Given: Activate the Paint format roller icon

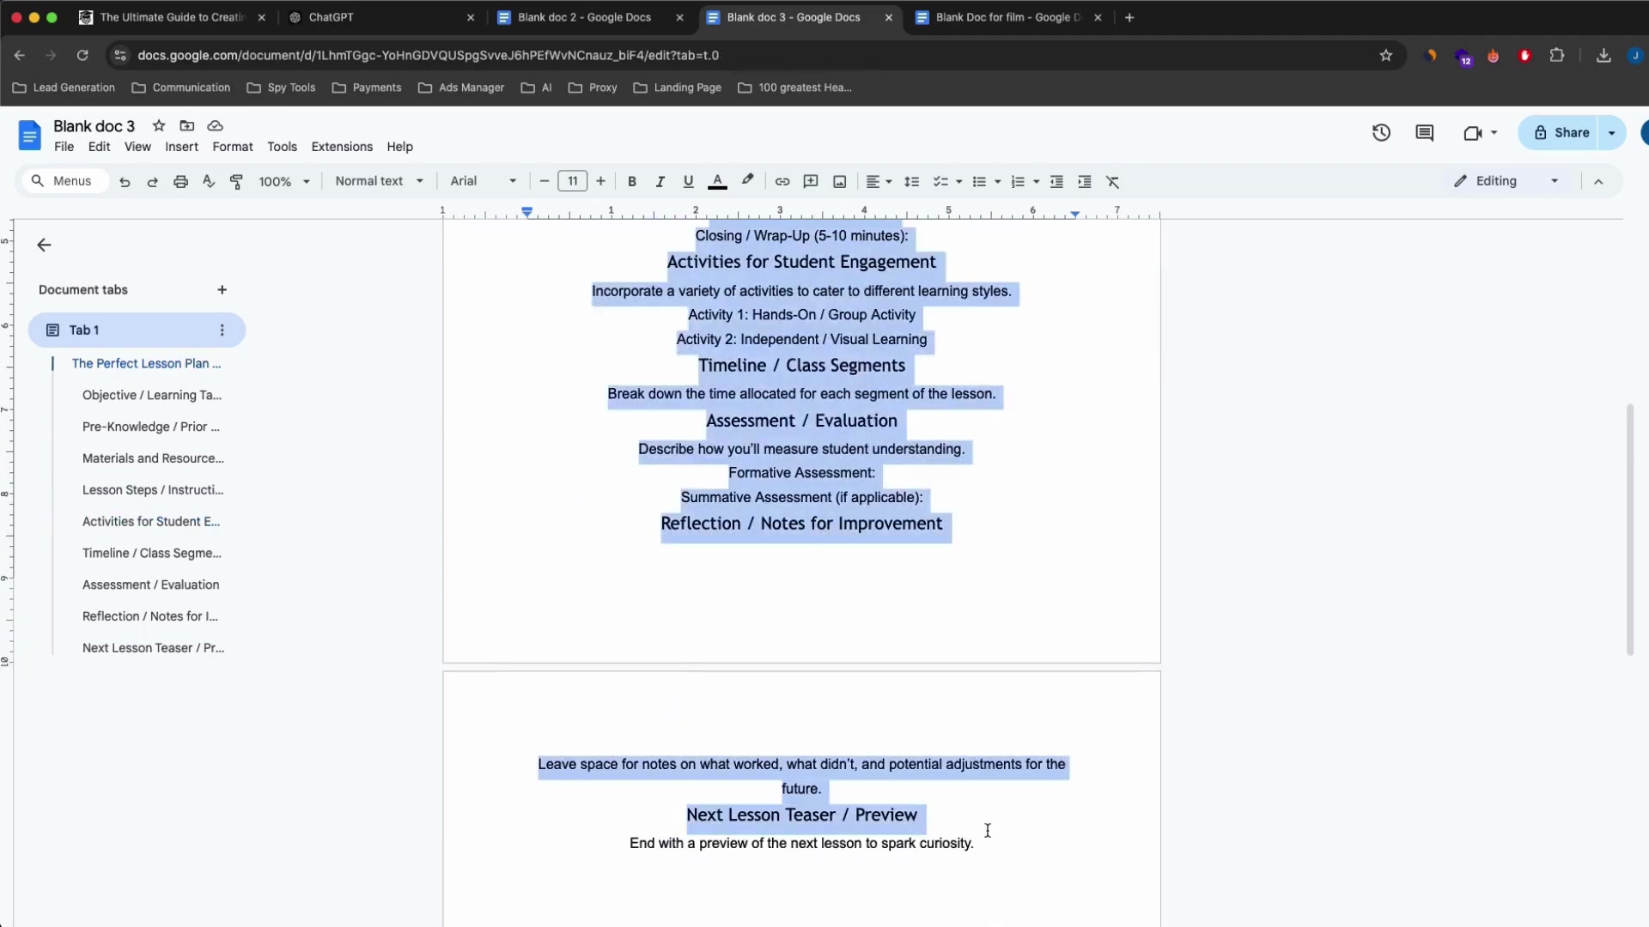Looking at the screenshot, I should 237,182.
